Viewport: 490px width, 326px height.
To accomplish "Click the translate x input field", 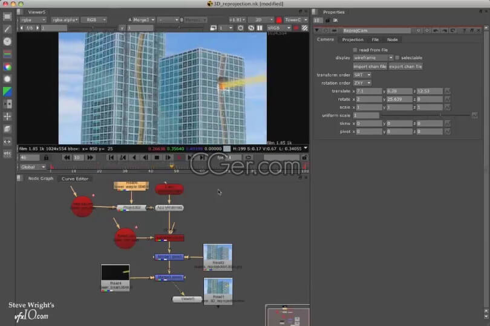I will [369, 91].
